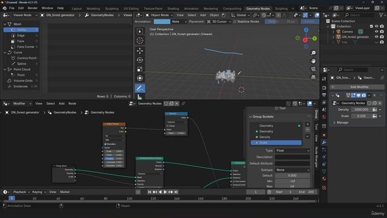This screenshot has height=218, width=387.
Task: Click the Blender logo menu icon
Action: pos(4,8)
